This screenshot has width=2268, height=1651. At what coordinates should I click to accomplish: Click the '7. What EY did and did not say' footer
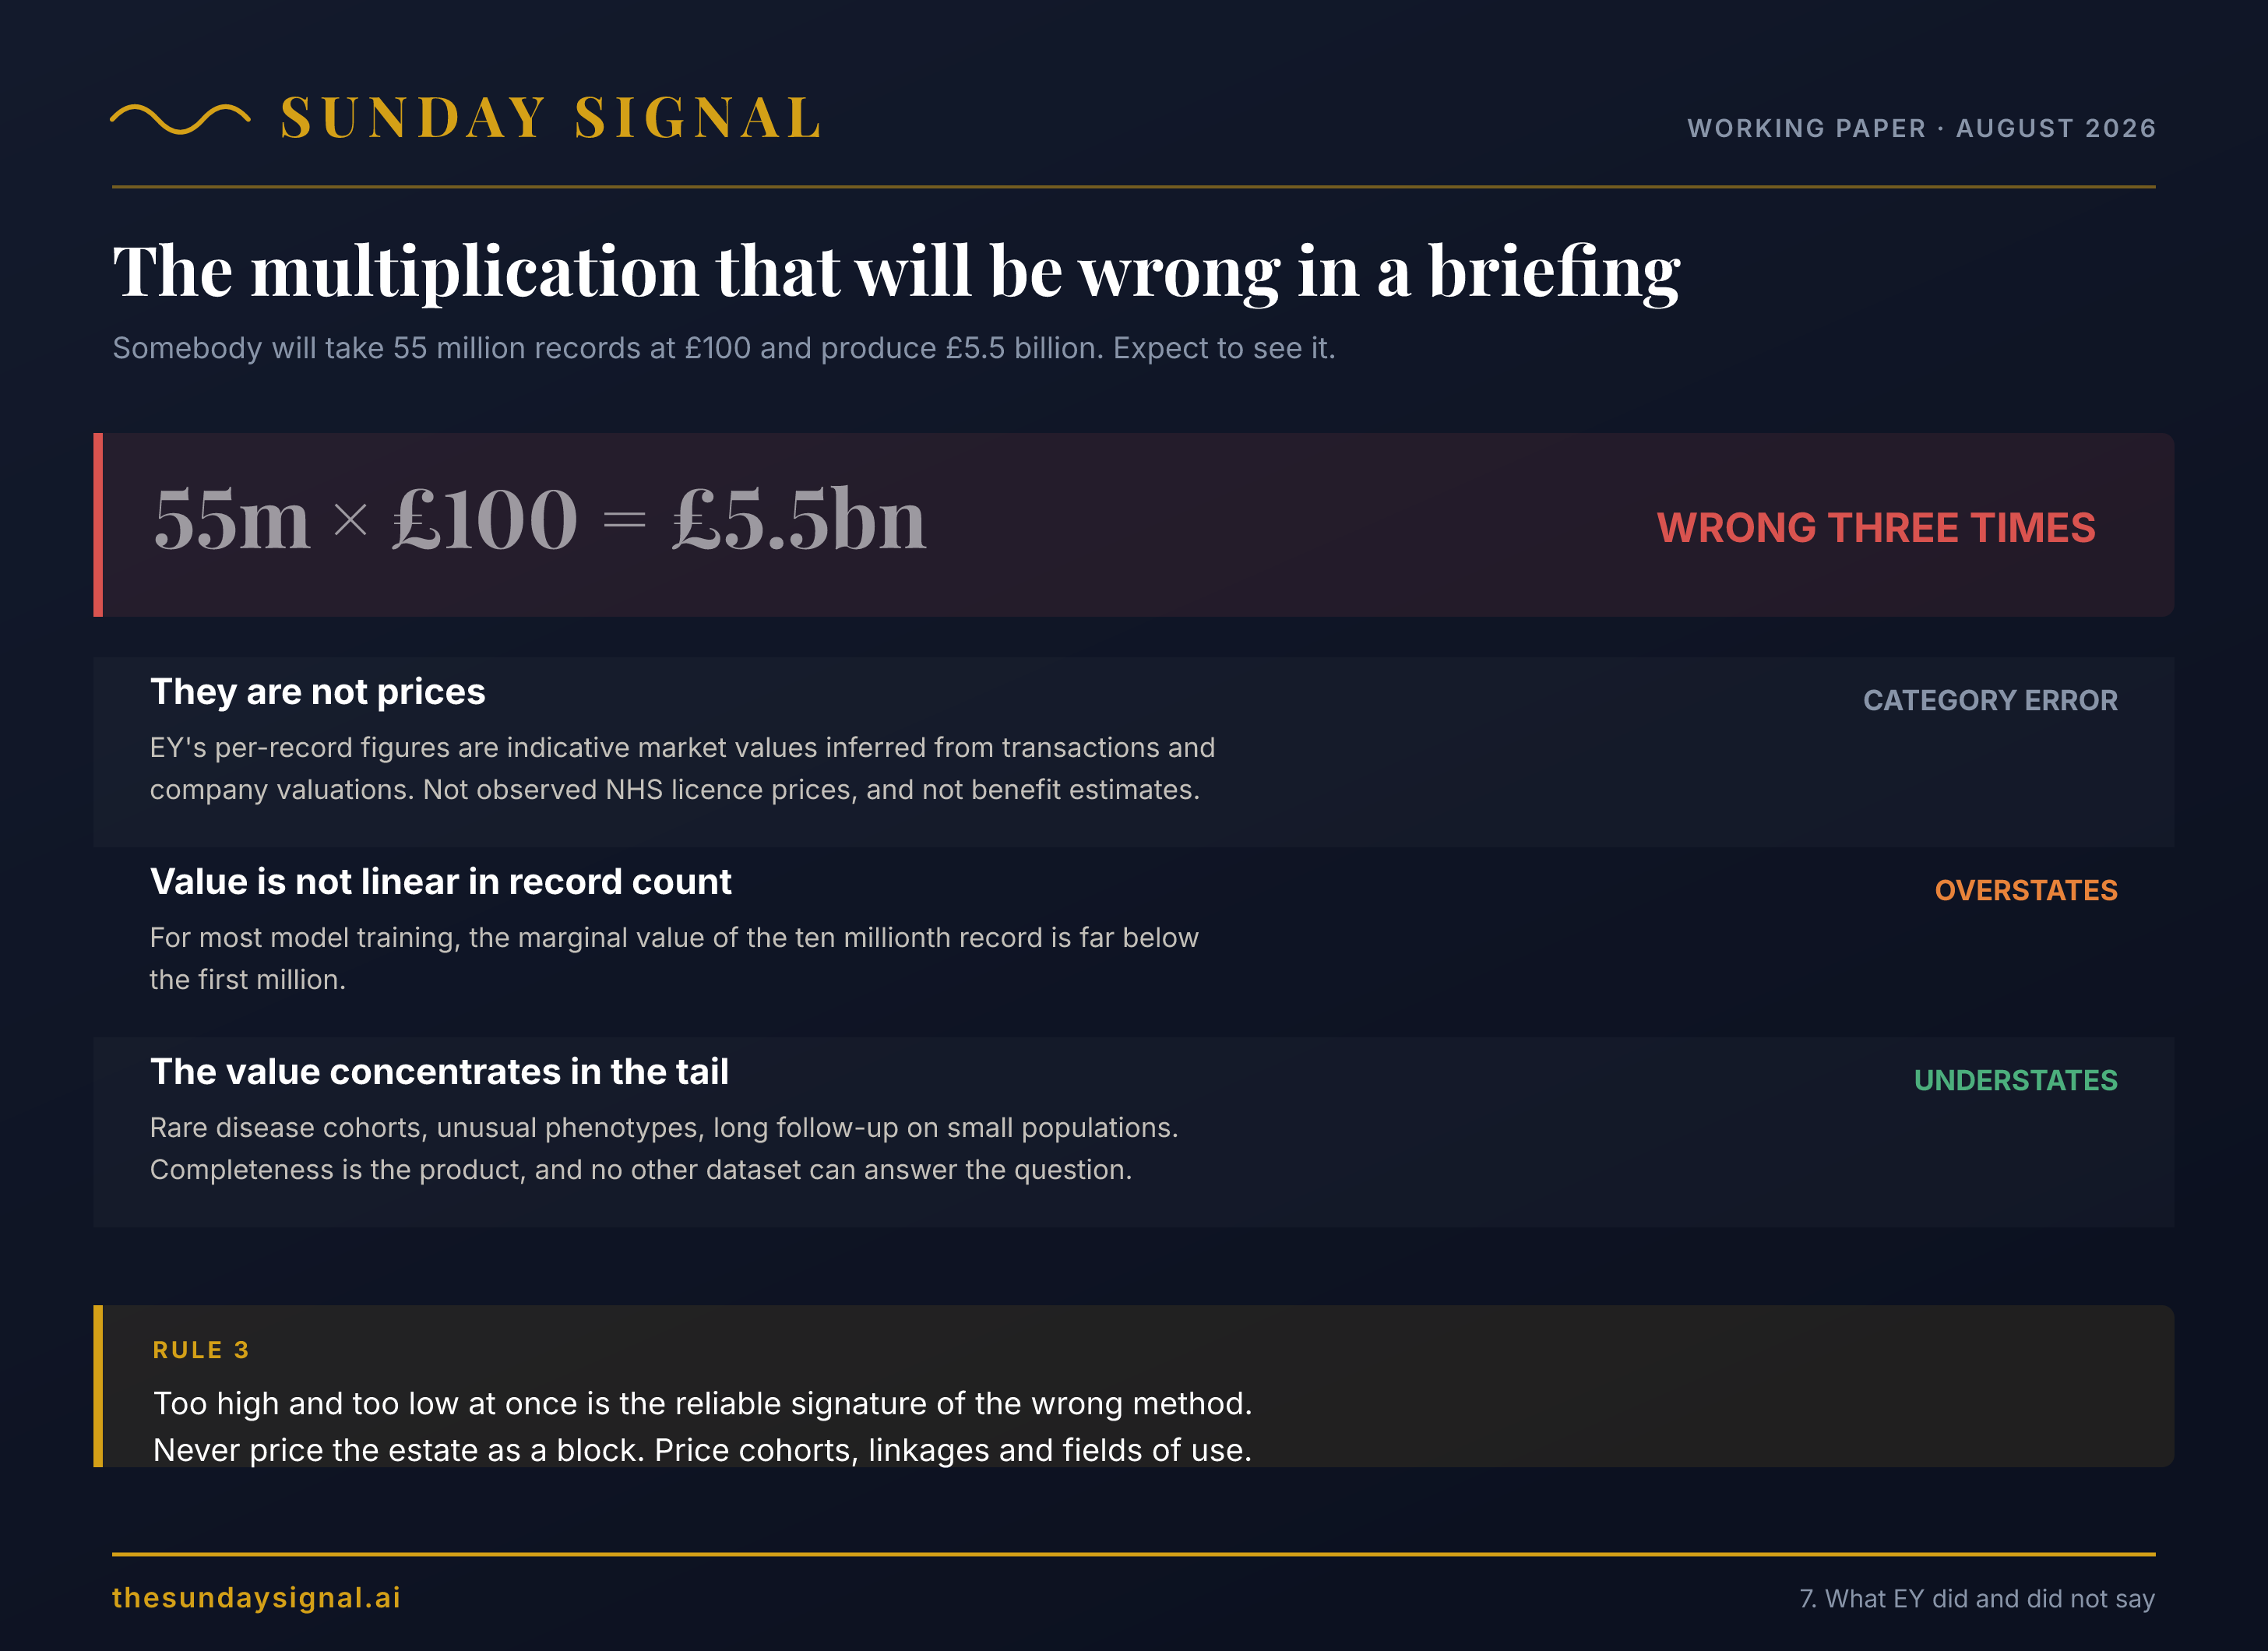(1977, 1598)
